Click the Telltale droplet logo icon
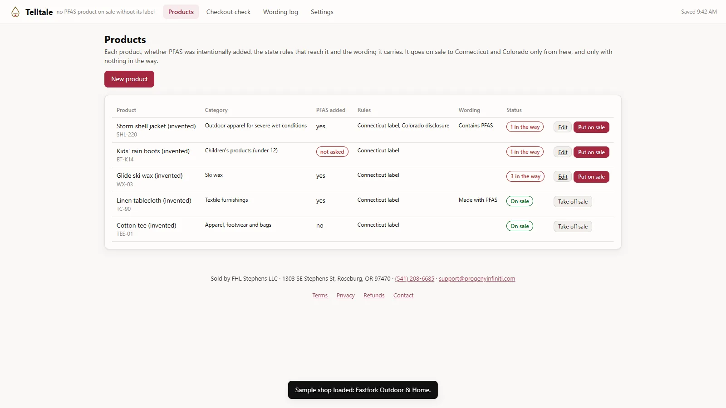 (15, 12)
